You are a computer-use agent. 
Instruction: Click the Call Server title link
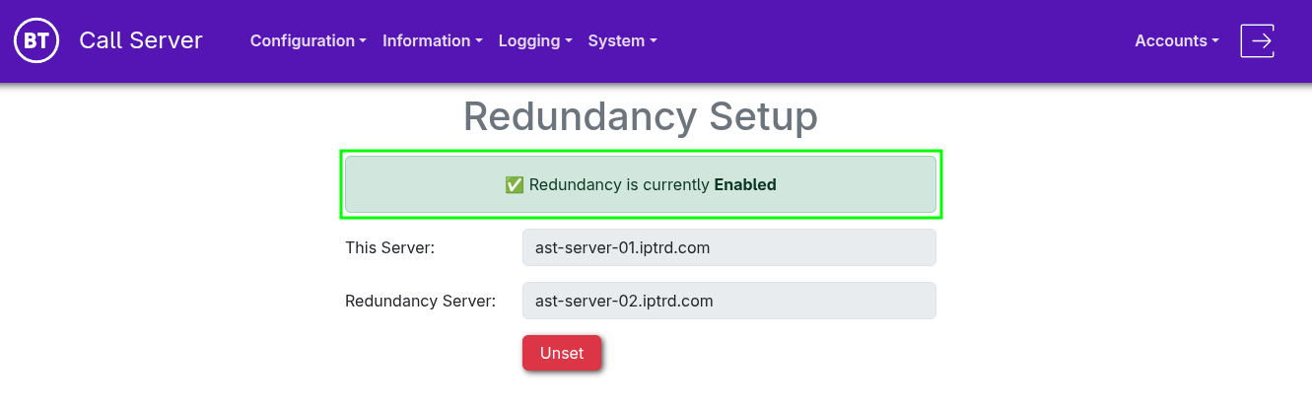click(141, 40)
